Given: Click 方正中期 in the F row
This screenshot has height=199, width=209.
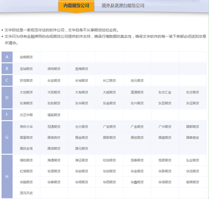Looking at the screenshot, I should pyautogui.click(x=26, y=115).
